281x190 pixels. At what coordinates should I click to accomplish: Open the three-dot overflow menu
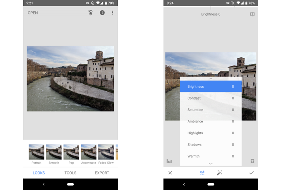[x=112, y=13]
